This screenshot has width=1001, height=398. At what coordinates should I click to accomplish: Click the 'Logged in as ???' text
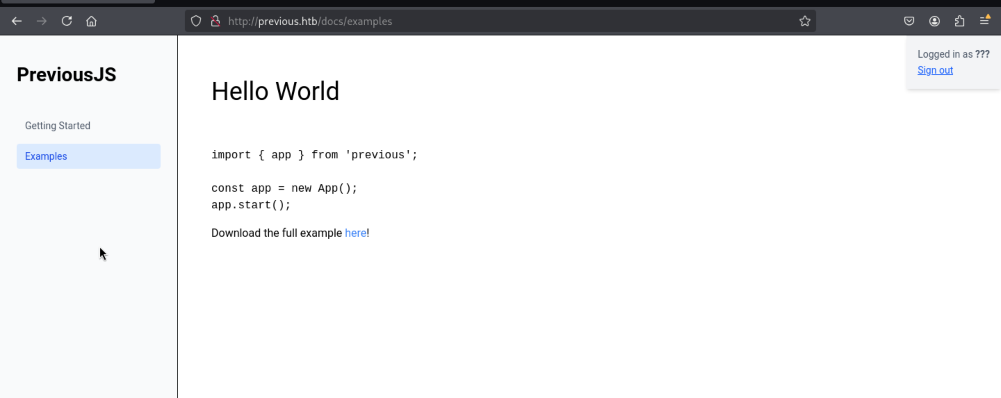(x=953, y=55)
